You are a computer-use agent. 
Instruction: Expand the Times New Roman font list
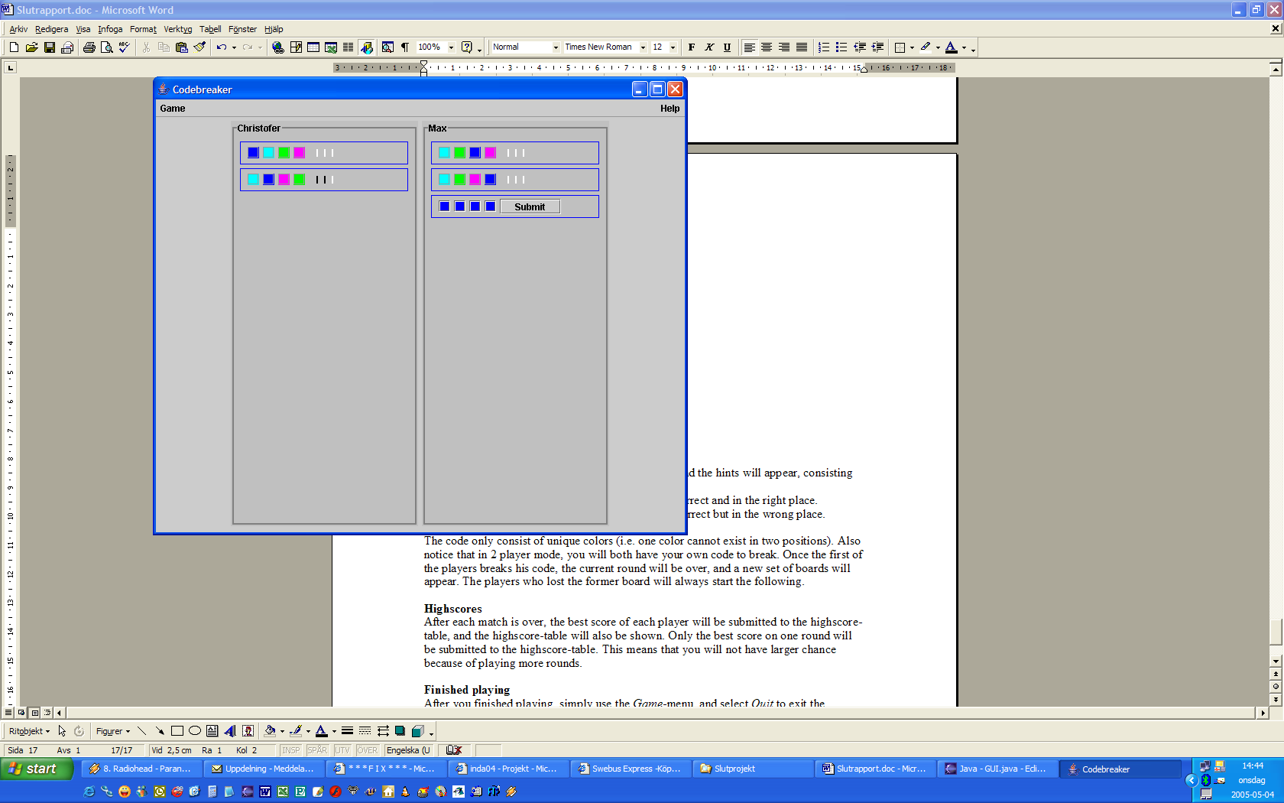pos(643,47)
